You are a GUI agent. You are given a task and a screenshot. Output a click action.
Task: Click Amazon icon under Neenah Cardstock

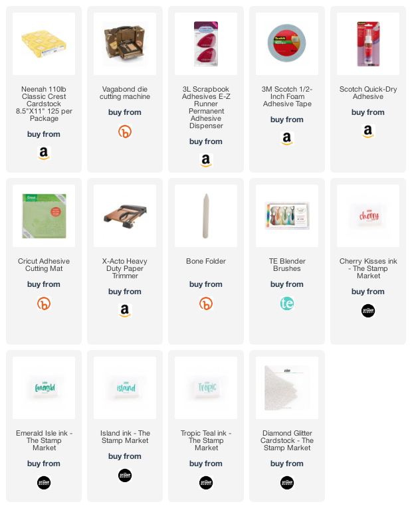pyautogui.click(x=43, y=153)
